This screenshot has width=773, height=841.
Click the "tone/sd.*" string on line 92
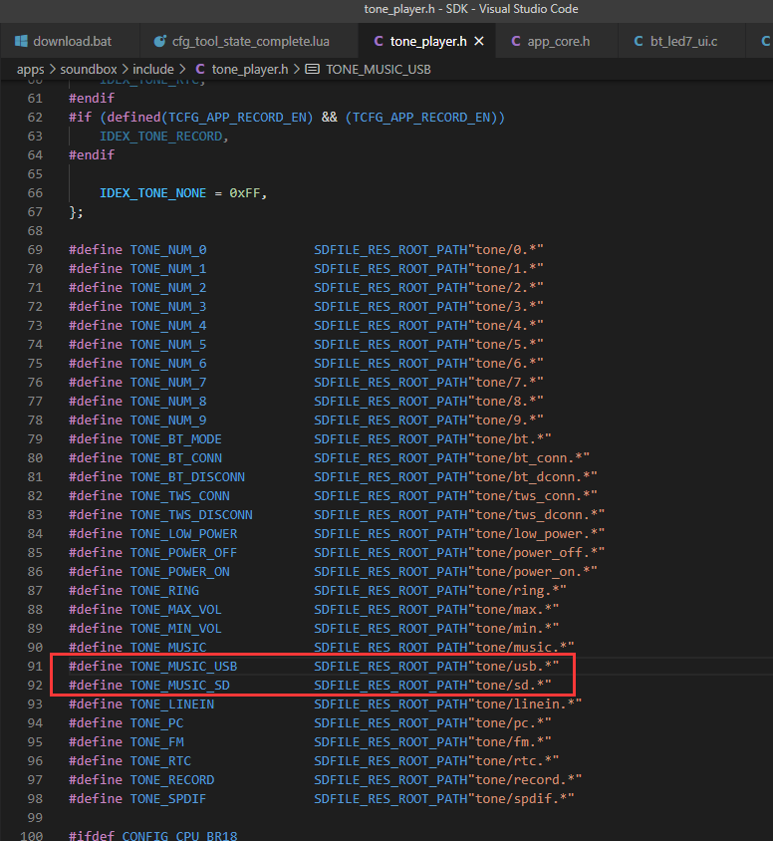[x=510, y=686]
